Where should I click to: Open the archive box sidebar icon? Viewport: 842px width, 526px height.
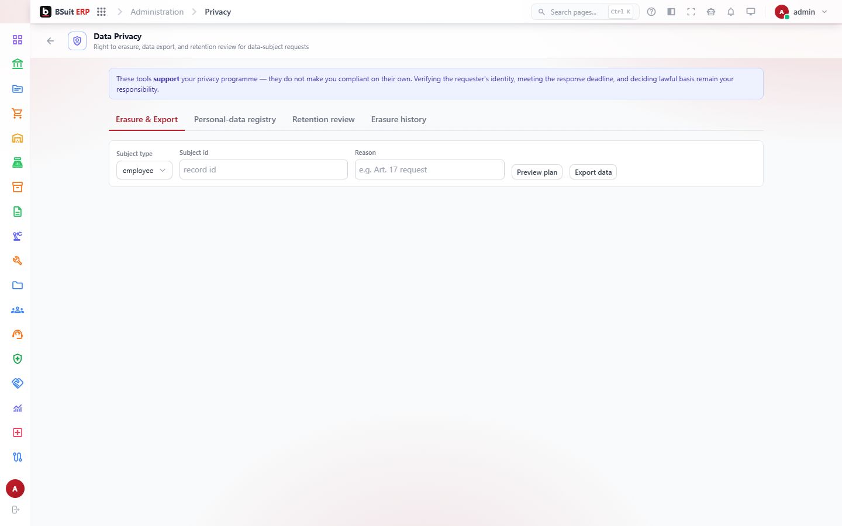pyautogui.click(x=18, y=187)
